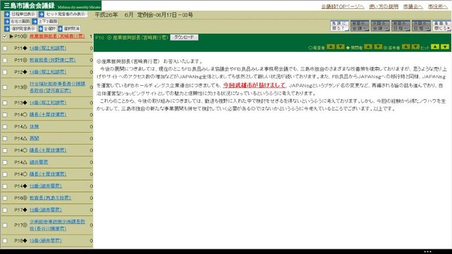The height and width of the screenshot is (254, 452).
Task: Click the ダウンロード button
Action: [184, 37]
